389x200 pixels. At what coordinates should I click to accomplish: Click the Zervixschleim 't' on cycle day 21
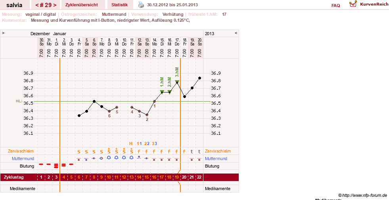pos(192,151)
